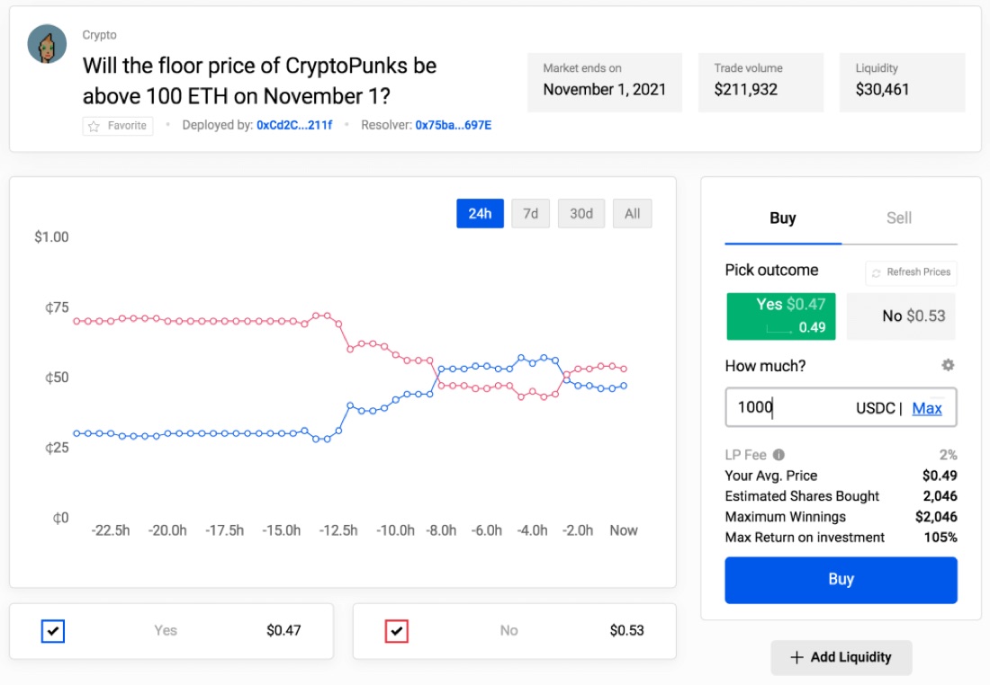Click the Liquidity $30,461 value

pyautogui.click(x=882, y=90)
